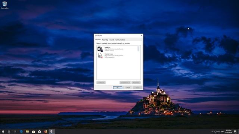This screenshot has height=134, width=239.
Task: Select the "Speakers" device name
Action: coord(107,47)
